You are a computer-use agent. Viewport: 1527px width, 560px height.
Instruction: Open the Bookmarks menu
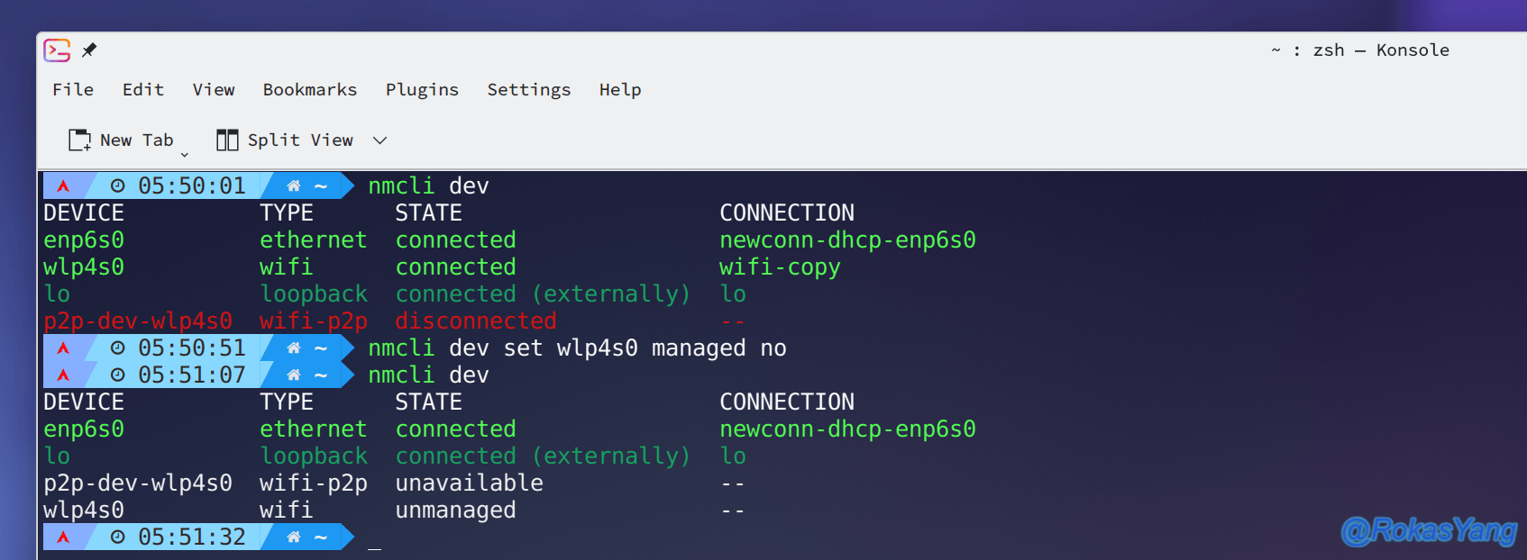pos(310,89)
